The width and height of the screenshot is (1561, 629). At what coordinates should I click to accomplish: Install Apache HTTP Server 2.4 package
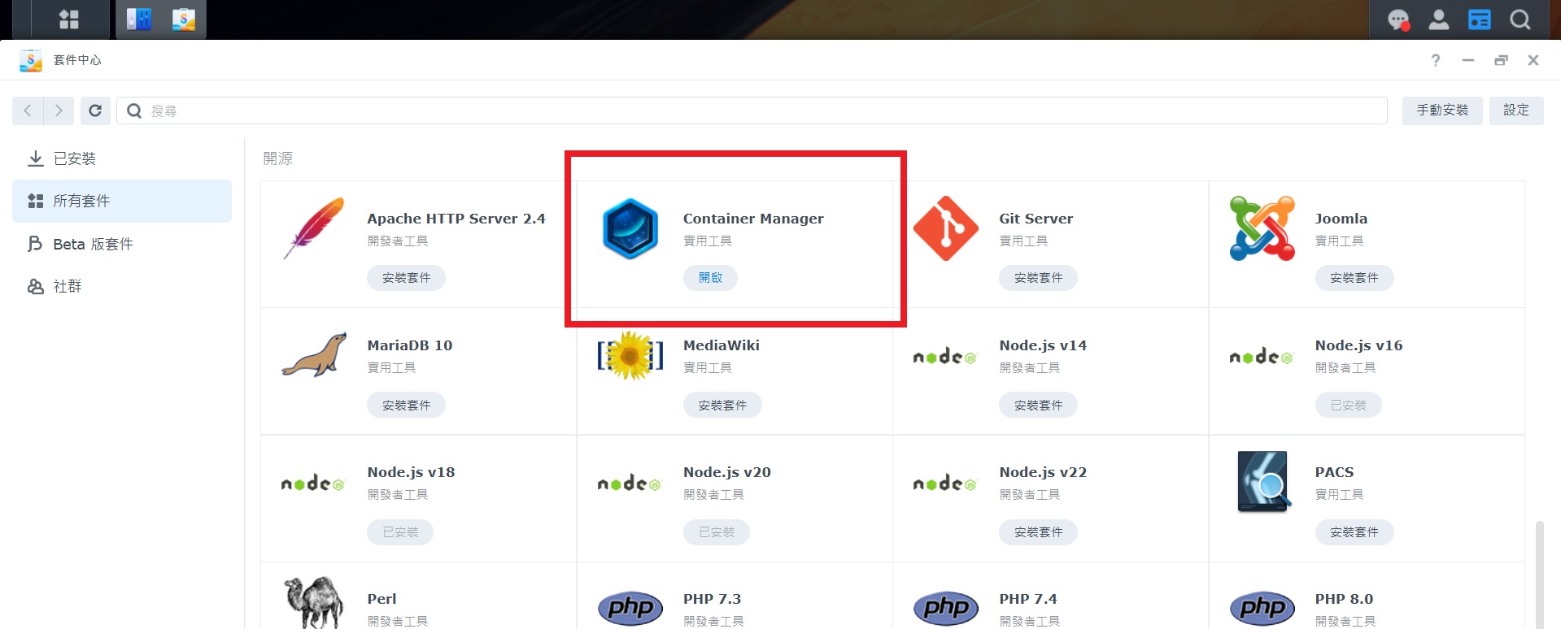click(x=406, y=278)
